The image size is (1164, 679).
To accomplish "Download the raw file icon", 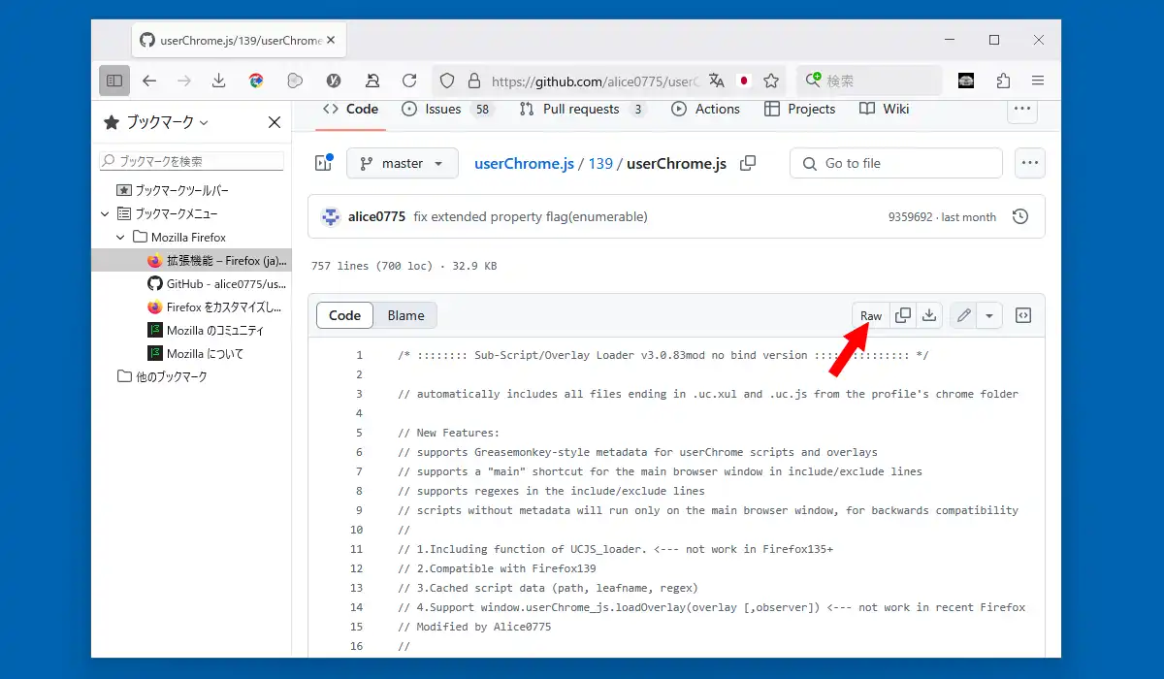I will 929,315.
